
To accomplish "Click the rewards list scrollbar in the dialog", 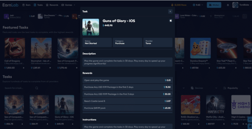I will [x=172, y=86].
